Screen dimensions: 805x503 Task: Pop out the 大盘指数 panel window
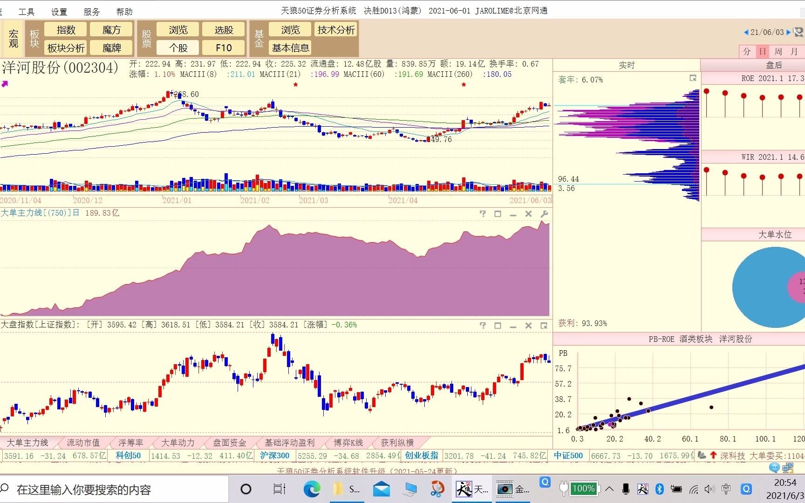click(544, 326)
